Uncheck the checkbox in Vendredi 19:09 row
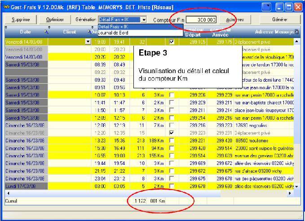 pyautogui.click(x=171, y=41)
